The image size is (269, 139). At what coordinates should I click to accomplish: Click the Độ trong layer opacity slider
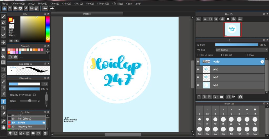237,45
